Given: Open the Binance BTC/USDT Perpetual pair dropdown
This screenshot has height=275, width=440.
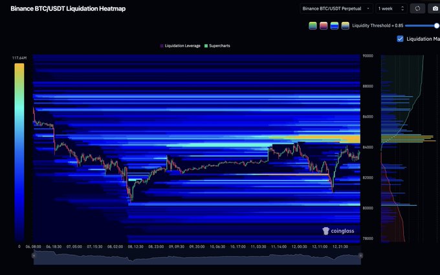Looking at the screenshot, I should (x=336, y=8).
